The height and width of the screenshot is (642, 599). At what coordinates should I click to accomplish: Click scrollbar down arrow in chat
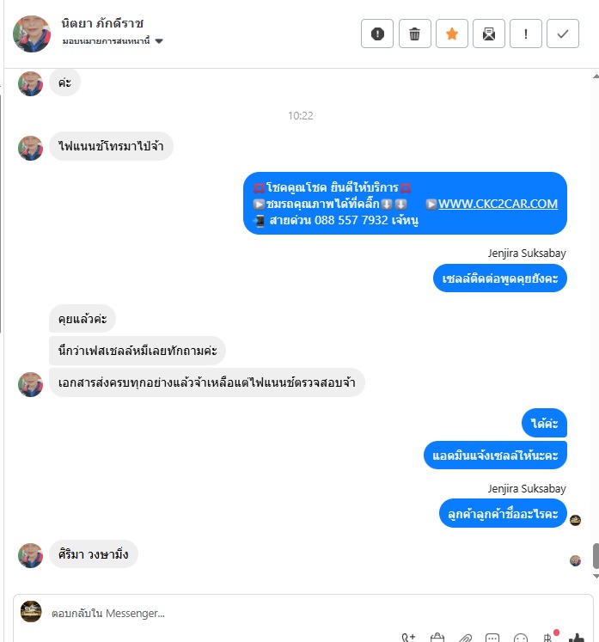596,576
